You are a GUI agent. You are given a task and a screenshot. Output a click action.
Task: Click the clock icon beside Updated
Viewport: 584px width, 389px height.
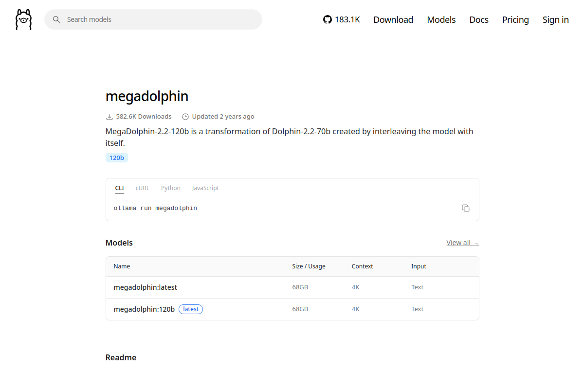coord(185,117)
